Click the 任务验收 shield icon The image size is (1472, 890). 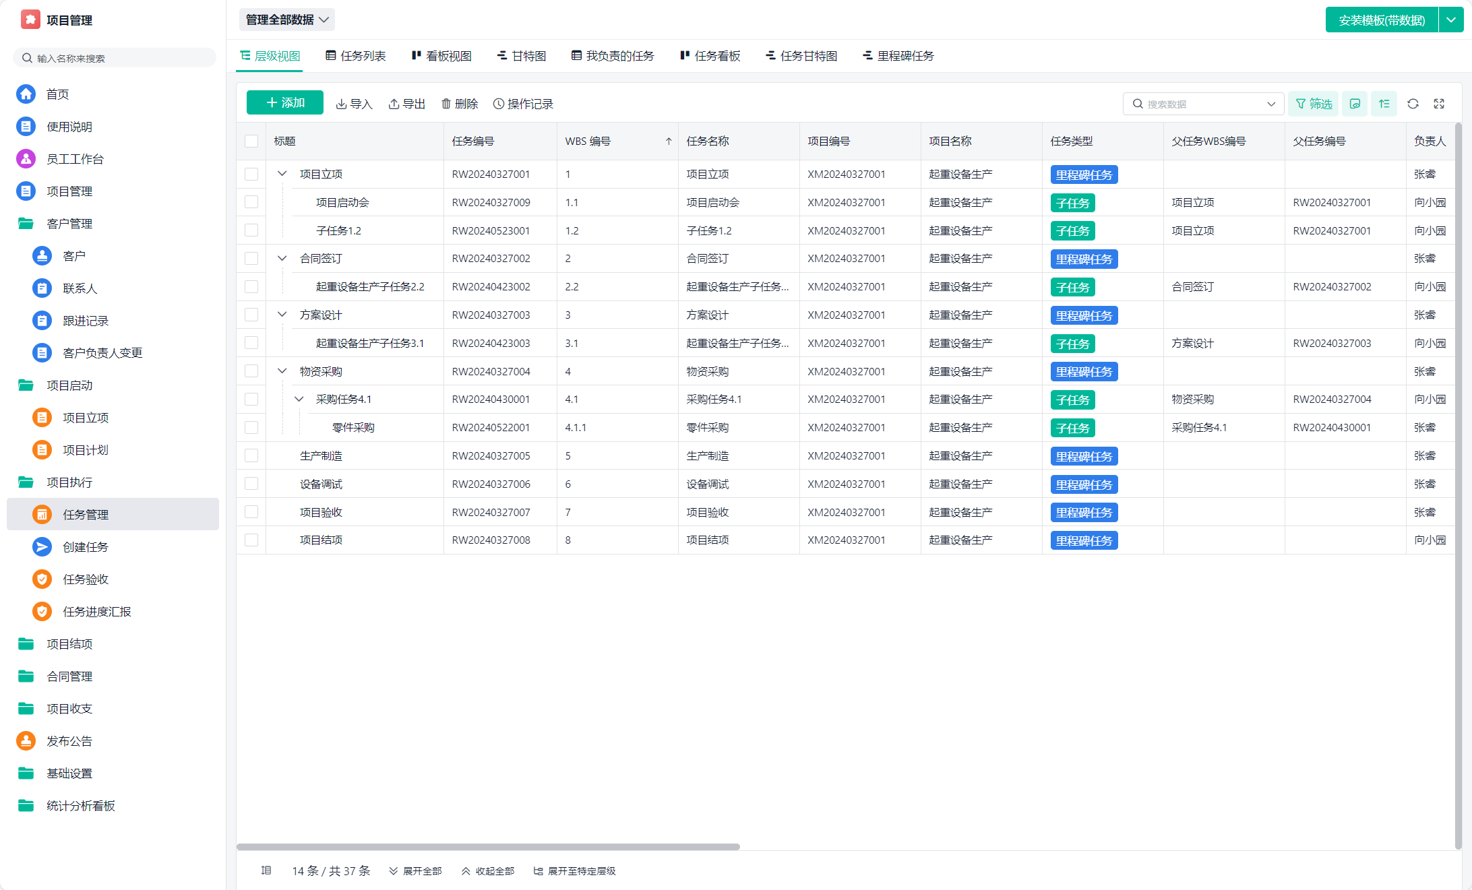click(42, 579)
